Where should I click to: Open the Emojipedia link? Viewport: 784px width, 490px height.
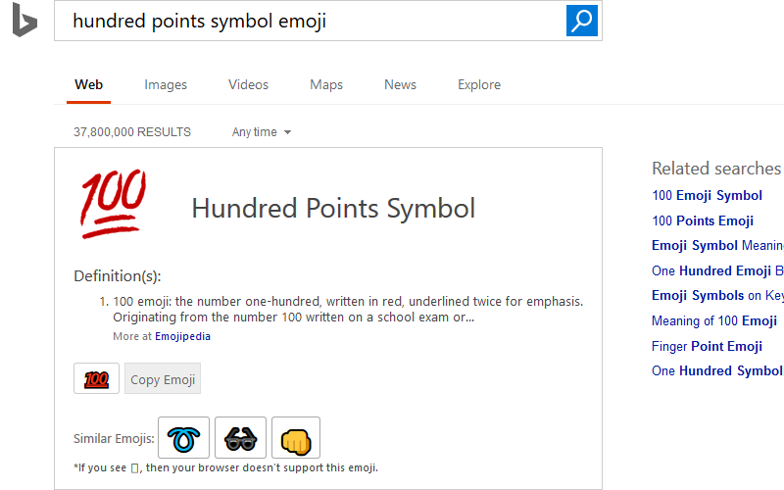click(x=182, y=336)
